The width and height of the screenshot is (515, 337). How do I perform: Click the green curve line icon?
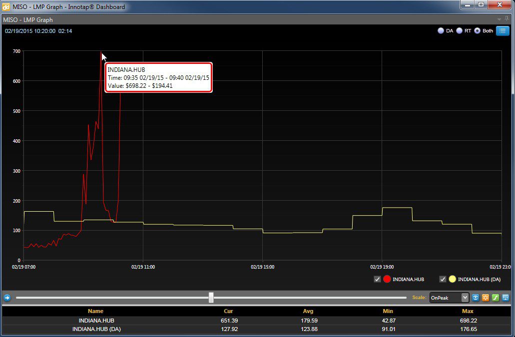click(496, 298)
